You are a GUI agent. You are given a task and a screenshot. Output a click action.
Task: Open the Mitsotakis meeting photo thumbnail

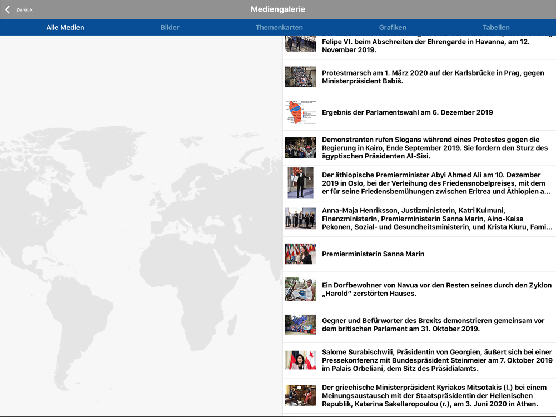coord(300,395)
